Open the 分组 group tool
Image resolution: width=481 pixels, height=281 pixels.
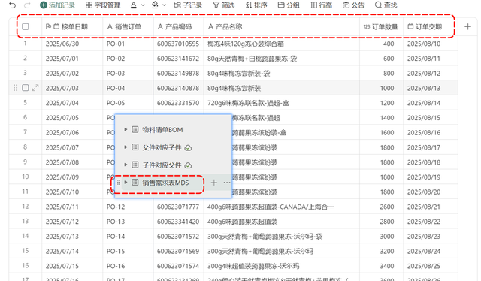coord(289,5)
